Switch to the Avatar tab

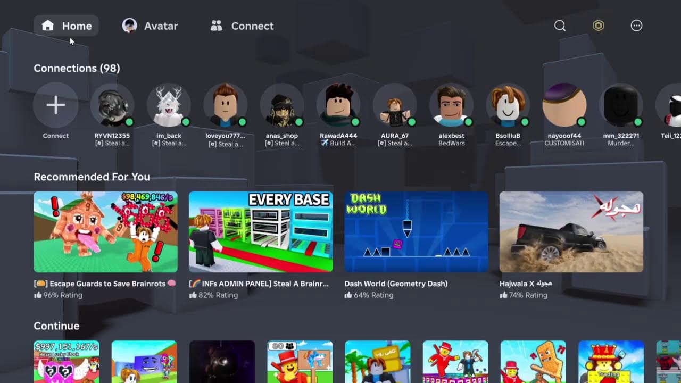[150, 26]
